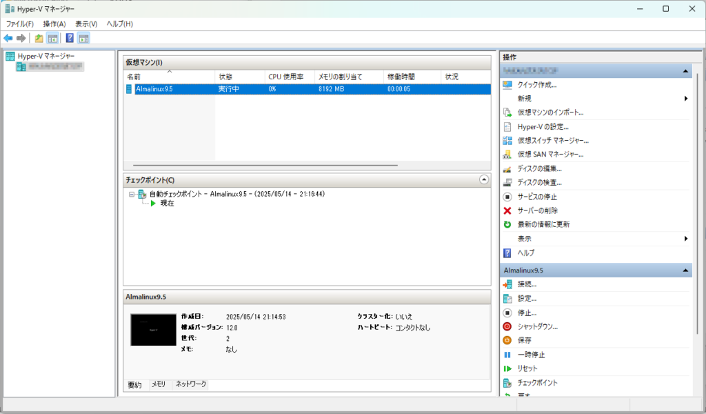Click シャットダウン... in the actions pane
Viewport: 706px width, 414px height.
[x=537, y=326]
